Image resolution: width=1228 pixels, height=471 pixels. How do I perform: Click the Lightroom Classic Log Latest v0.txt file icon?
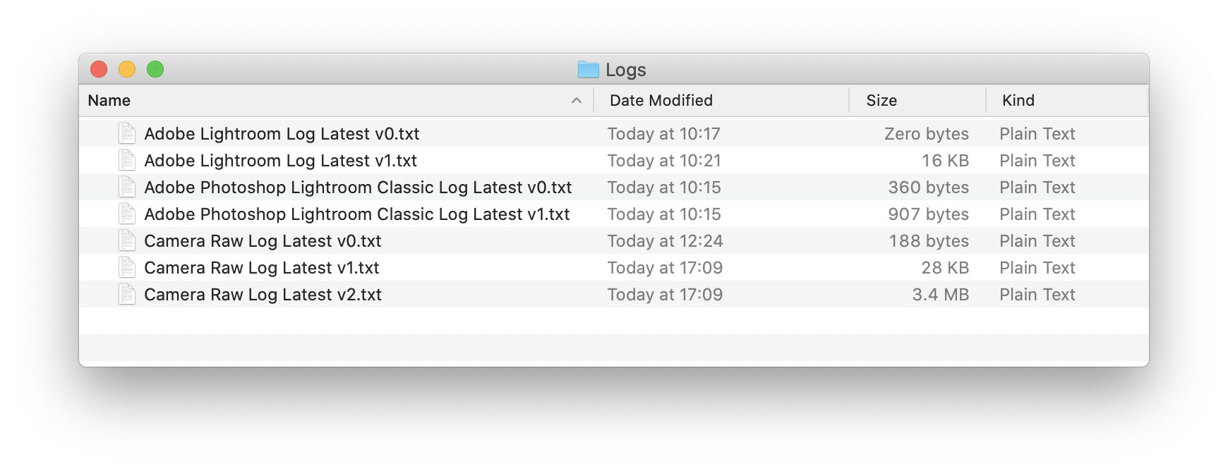(127, 187)
